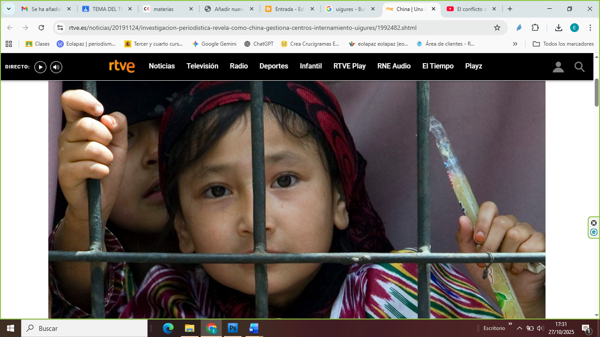Image resolution: width=600 pixels, height=337 pixels.
Task: Toggle the system volume icon in tray
Action: [540, 328]
